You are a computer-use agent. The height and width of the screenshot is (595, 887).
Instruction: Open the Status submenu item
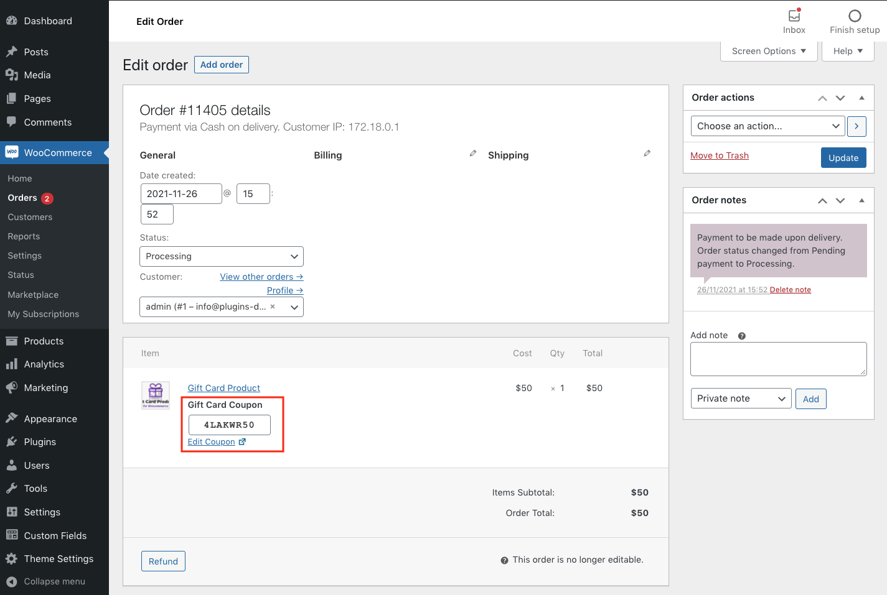(x=21, y=275)
